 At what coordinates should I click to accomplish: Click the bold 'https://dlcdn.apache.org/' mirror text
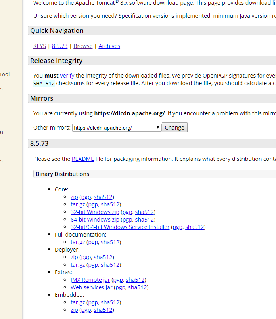click(x=129, y=113)
